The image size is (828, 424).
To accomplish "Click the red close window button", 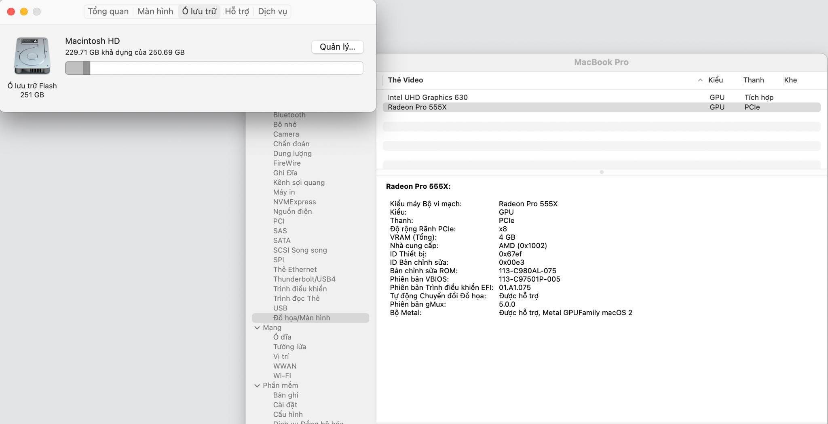I will click(x=11, y=12).
